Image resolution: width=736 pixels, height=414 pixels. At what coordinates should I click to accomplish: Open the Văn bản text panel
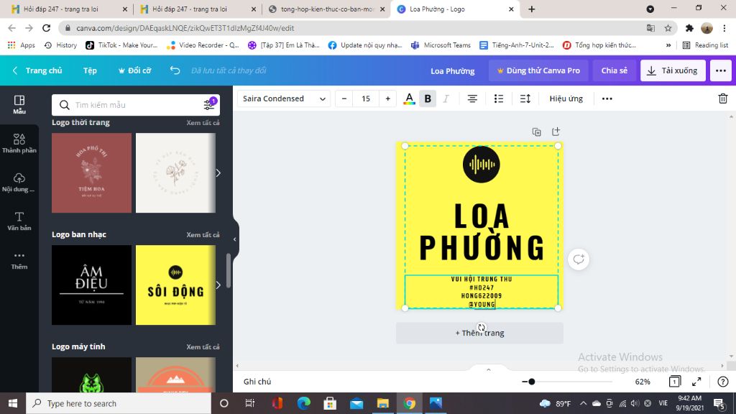pos(19,221)
